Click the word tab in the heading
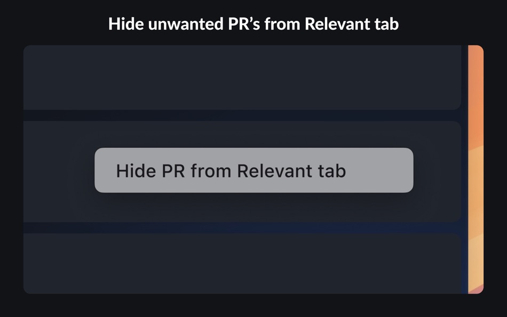507x317 pixels. pos(387,24)
